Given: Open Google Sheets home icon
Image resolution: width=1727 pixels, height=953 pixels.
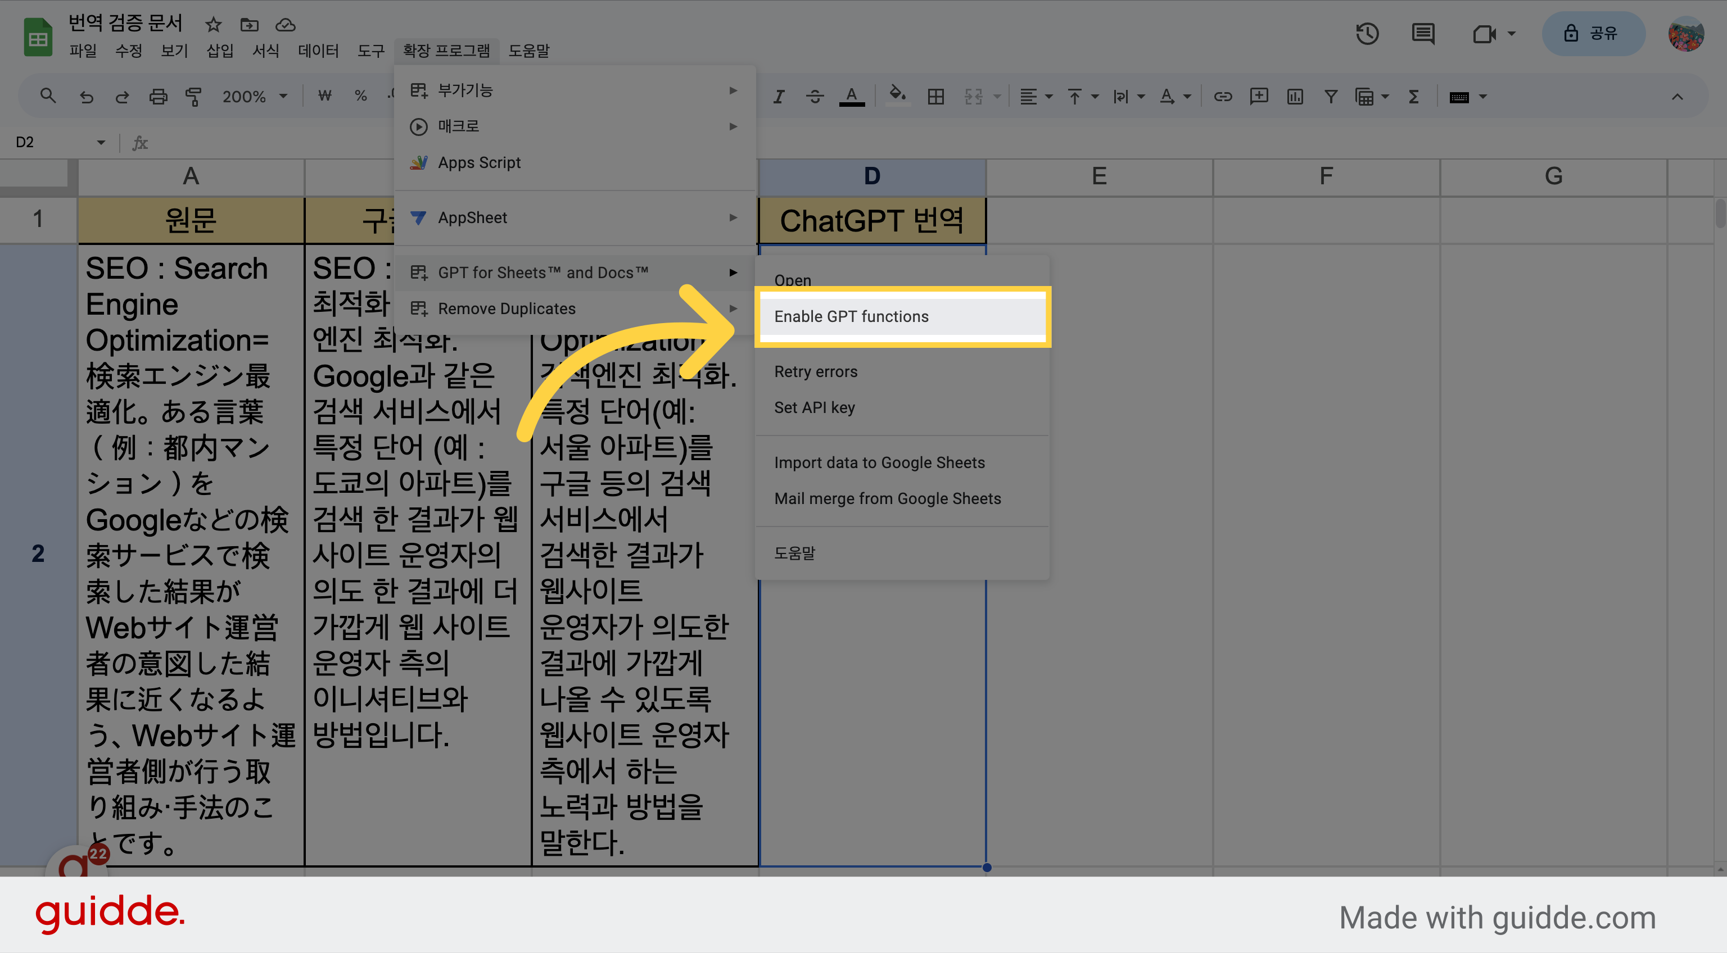Looking at the screenshot, I should [x=38, y=37].
